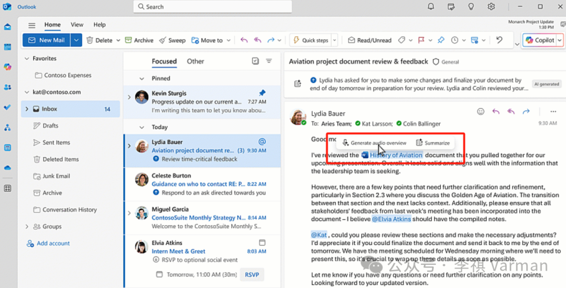Open Delete options dropdown arrow
This screenshot has height=288, width=566.
point(118,40)
